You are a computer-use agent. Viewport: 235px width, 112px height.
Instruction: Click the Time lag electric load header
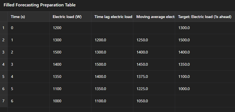tap(112, 17)
